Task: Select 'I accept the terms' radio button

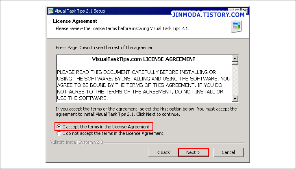Action: click(59, 127)
